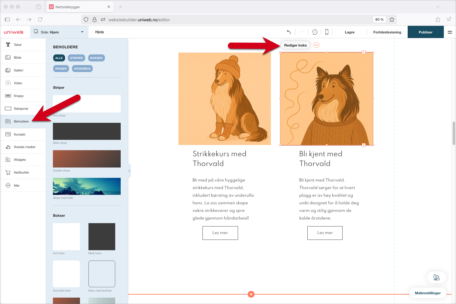Open the Mer category

tap(23, 185)
